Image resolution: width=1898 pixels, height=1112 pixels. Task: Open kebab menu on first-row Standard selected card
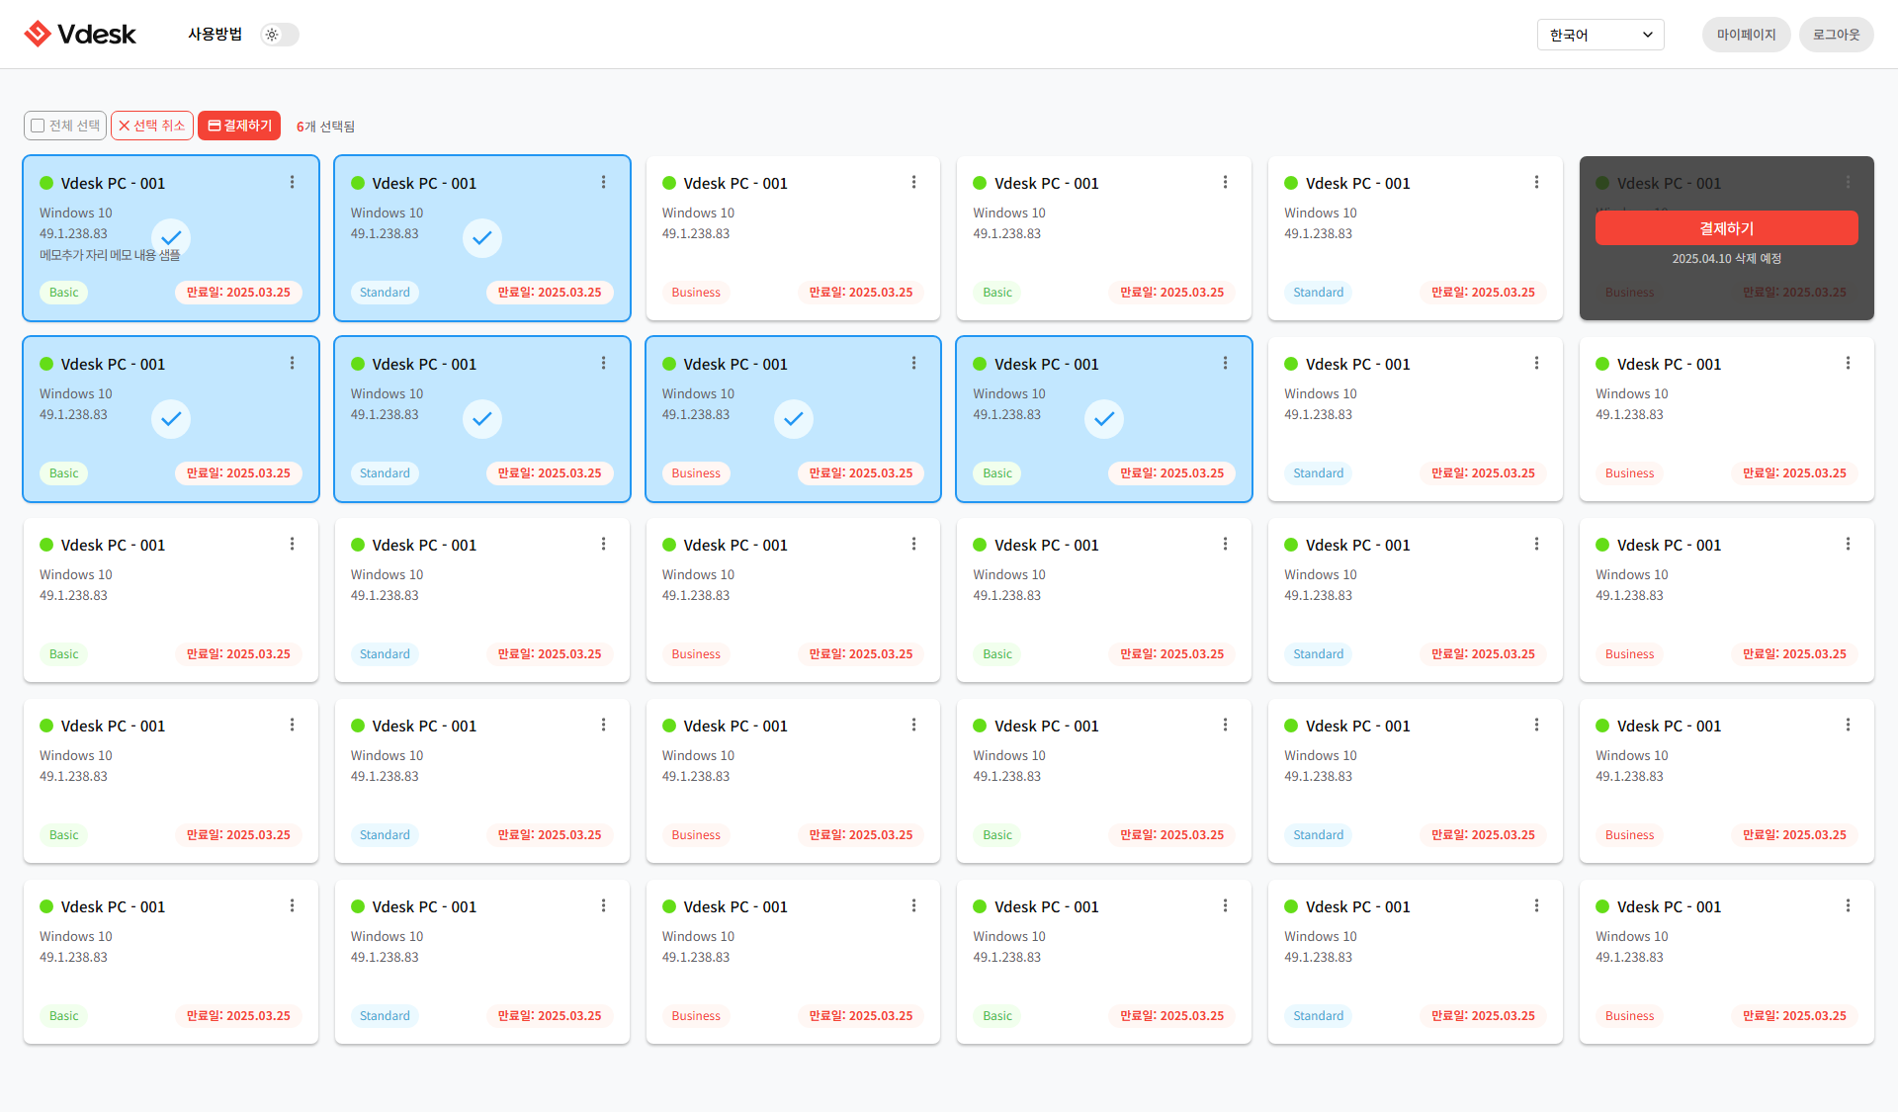point(603,183)
